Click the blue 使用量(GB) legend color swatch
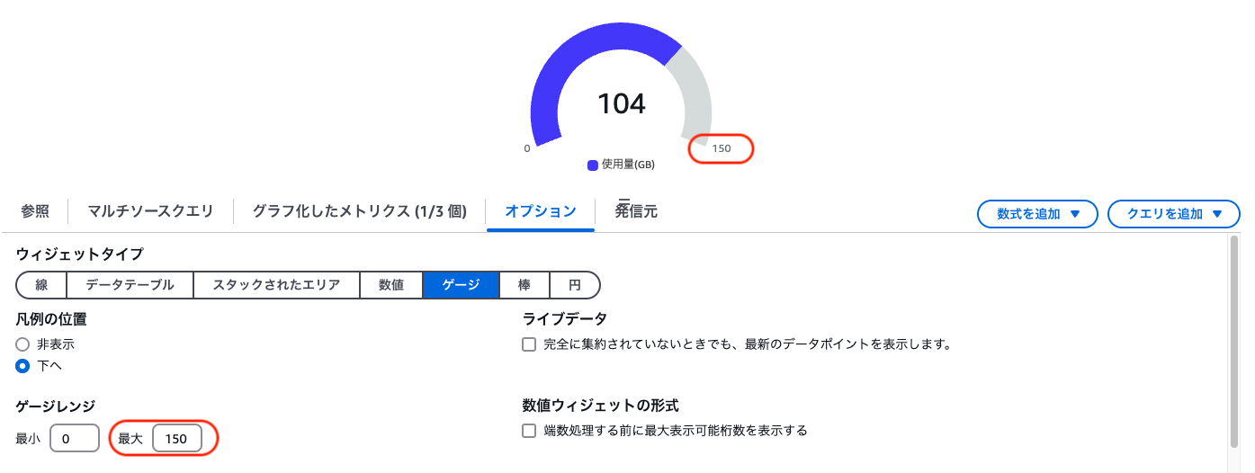This screenshot has height=473, width=1255. click(593, 165)
